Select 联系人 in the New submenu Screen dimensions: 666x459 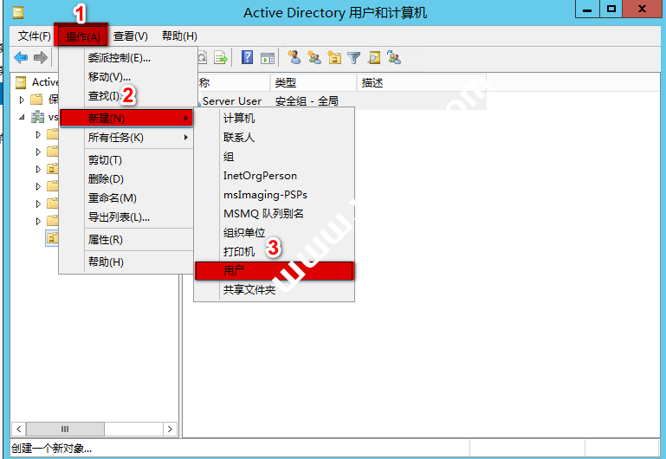pos(274,137)
